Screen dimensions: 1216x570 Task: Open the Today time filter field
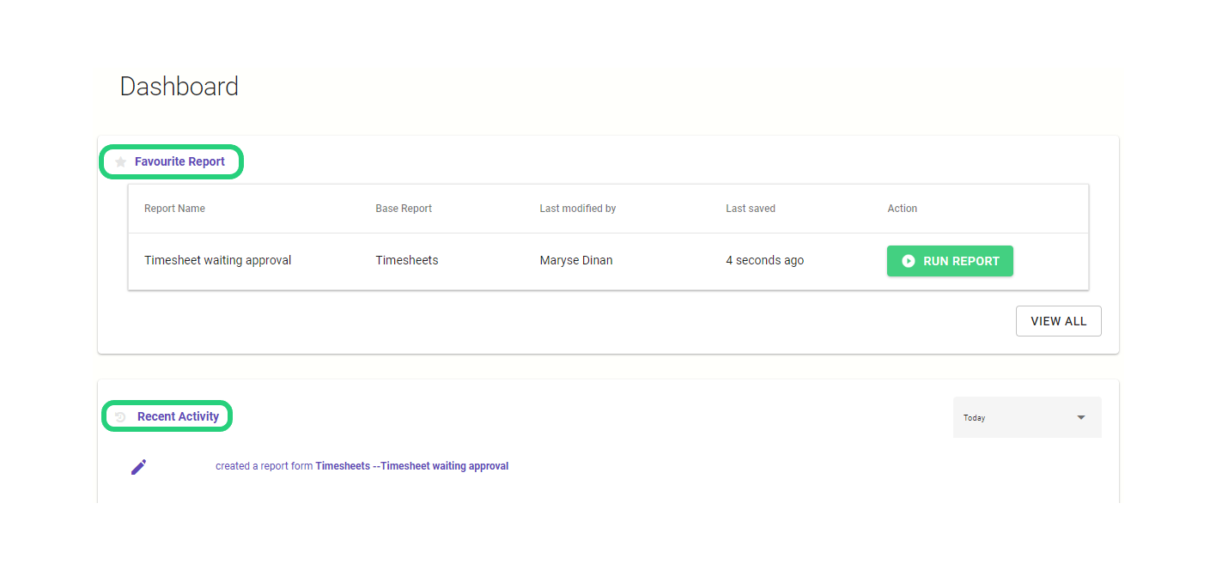(1027, 417)
